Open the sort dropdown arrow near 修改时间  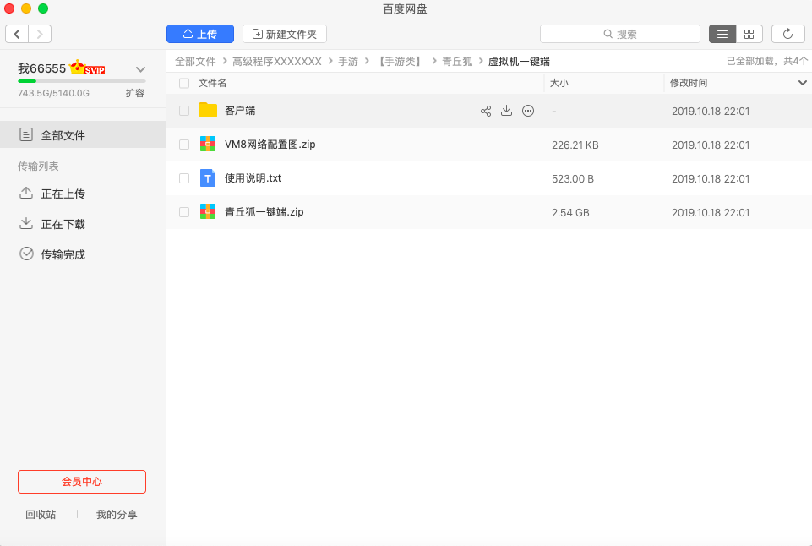803,83
